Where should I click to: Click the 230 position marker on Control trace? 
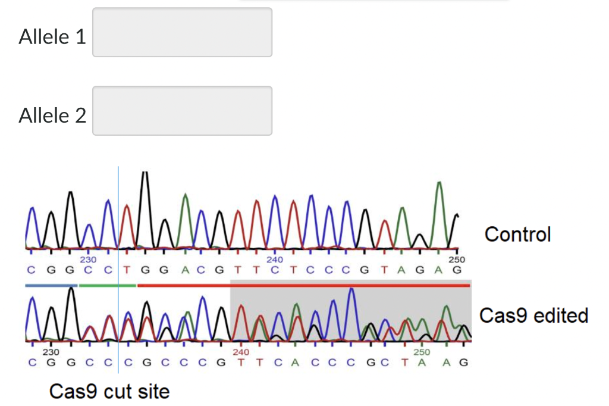coord(87,260)
